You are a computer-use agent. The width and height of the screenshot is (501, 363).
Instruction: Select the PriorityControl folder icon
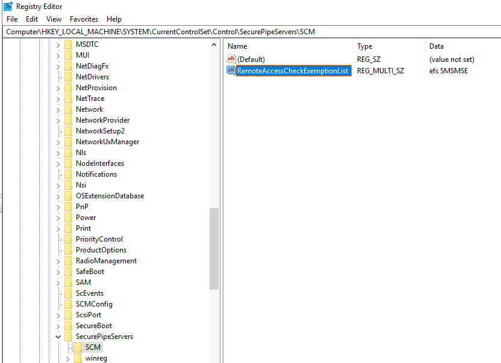(x=68, y=239)
